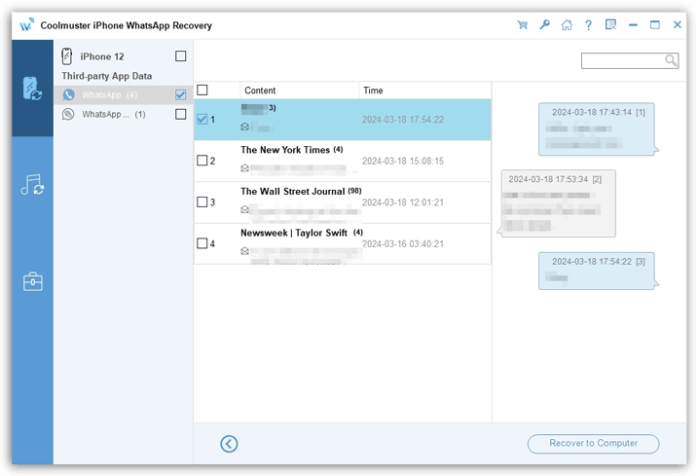Click the back arrow circle button
The height and width of the screenshot is (476, 699).
coord(229,444)
